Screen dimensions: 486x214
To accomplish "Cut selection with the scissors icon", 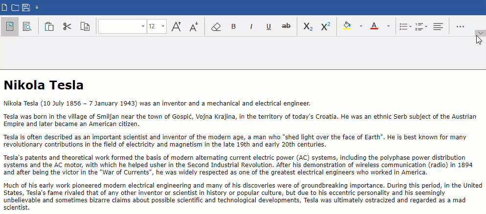I will coord(67,26).
